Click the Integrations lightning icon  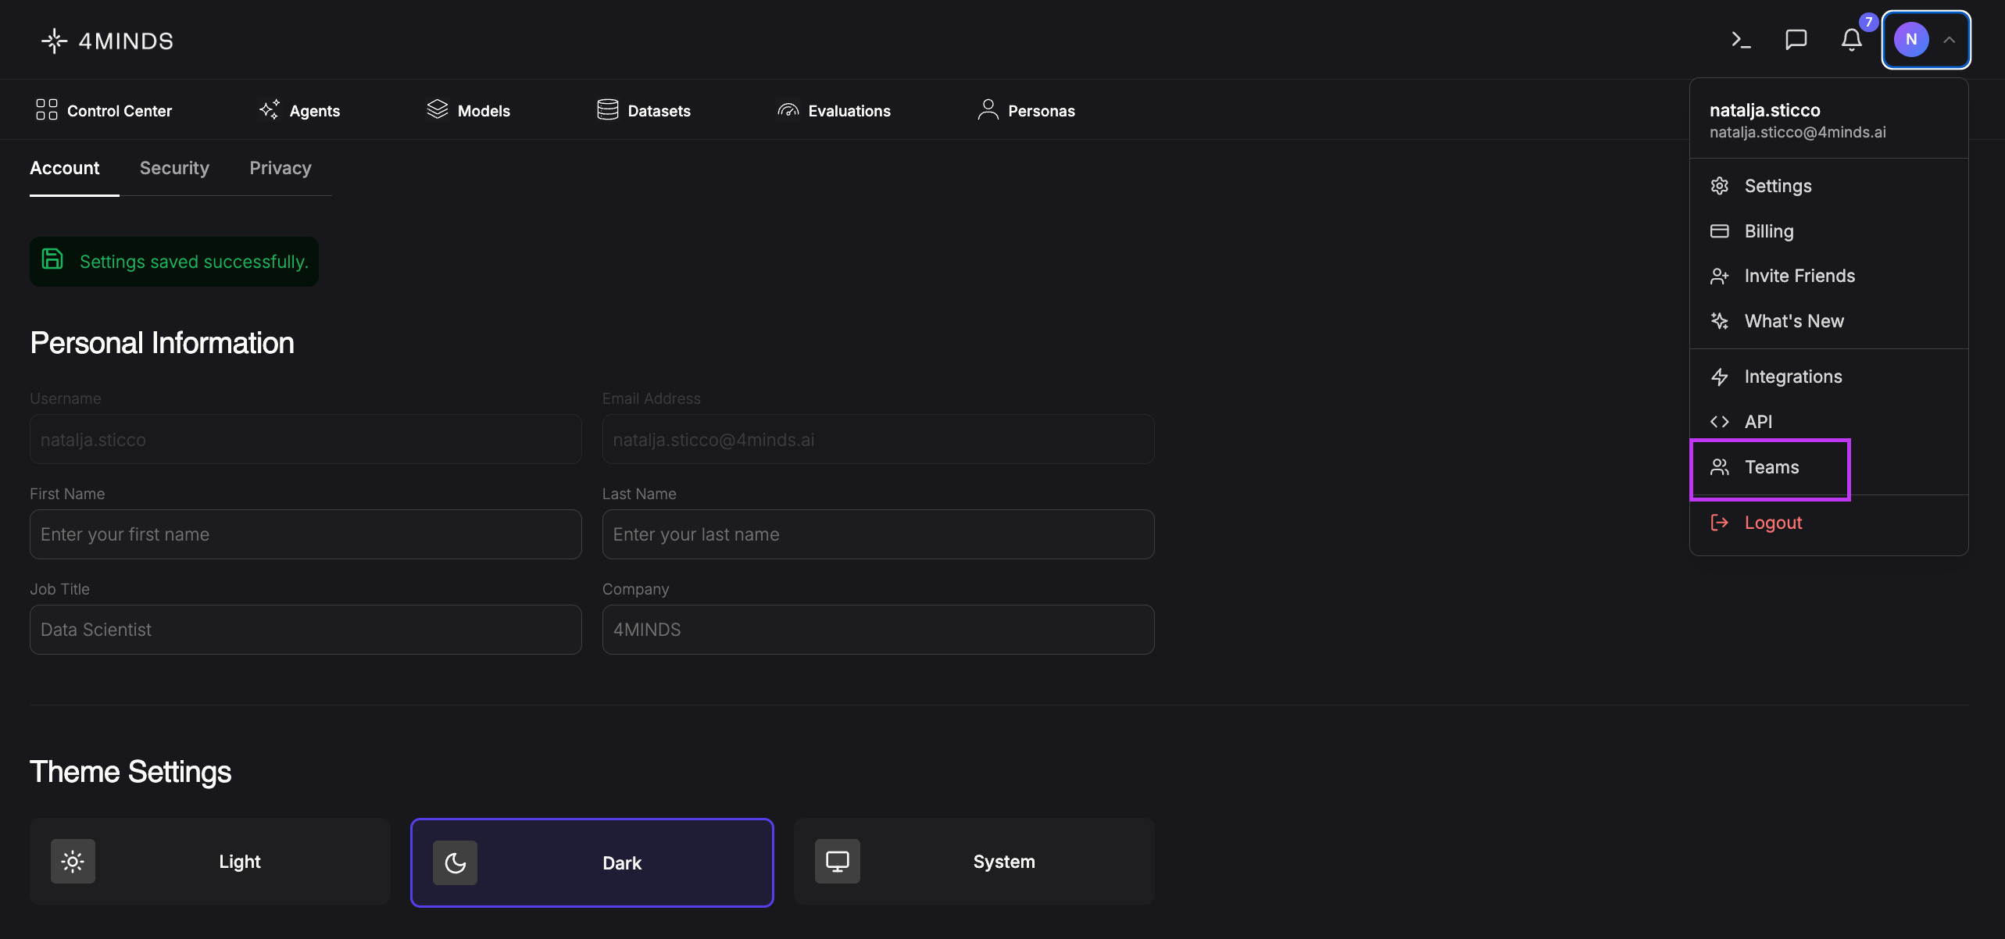[1720, 377]
